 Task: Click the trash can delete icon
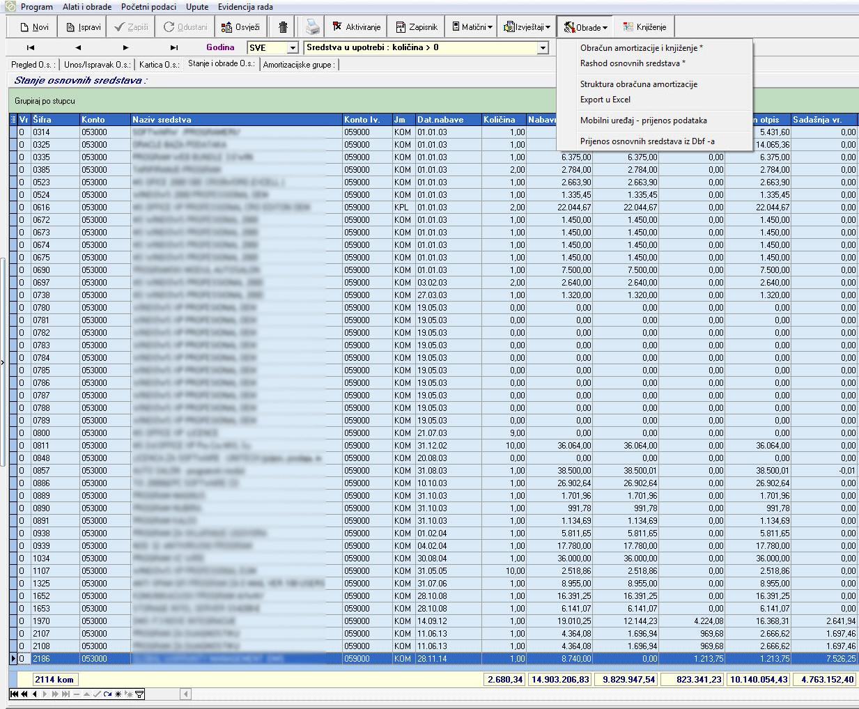(283, 27)
